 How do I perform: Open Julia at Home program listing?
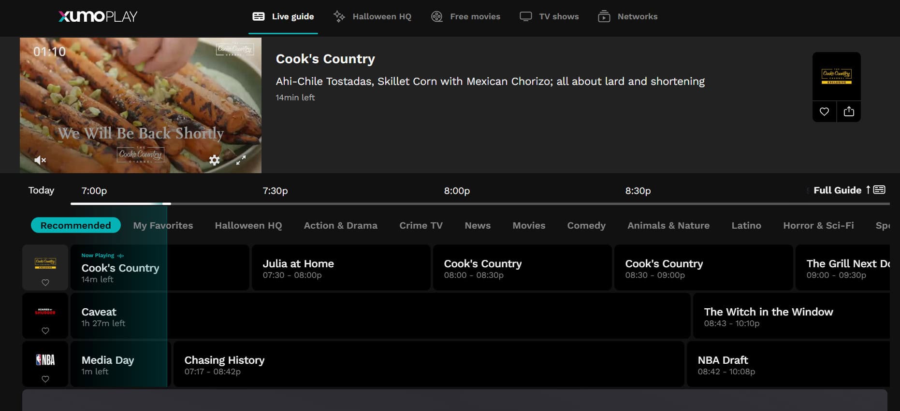[341, 268]
